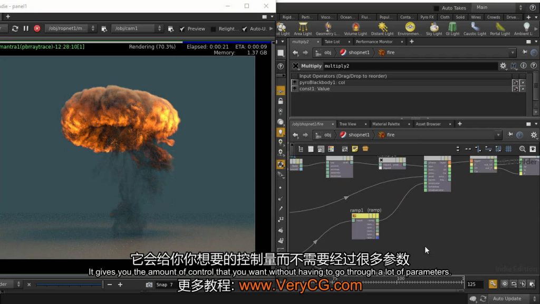Expand the network editor path history dropdown
This screenshot has width=540, height=304.
coord(498,135)
